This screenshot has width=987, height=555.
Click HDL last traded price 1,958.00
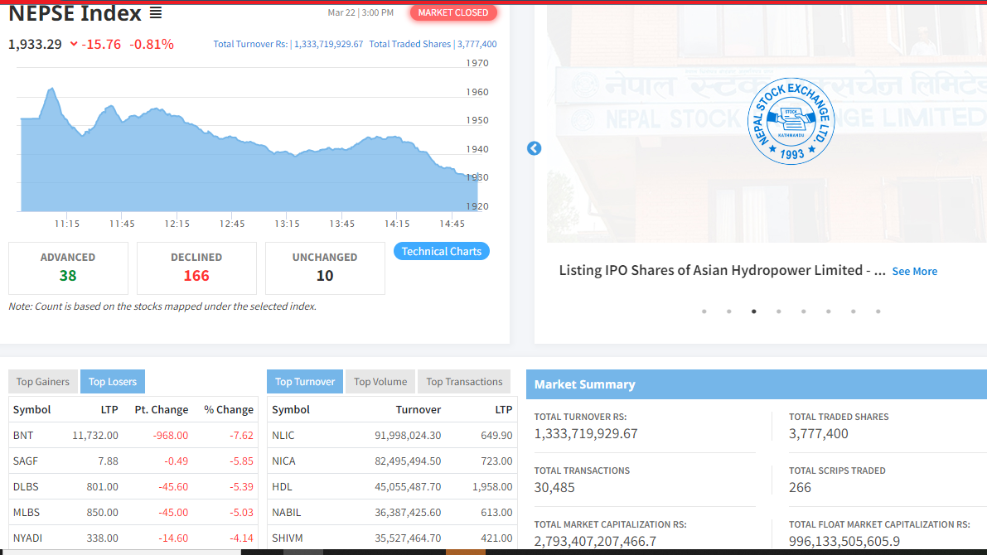tap(492, 487)
